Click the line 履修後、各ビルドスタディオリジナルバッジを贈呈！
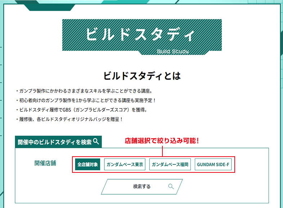Viewport: 283px width, 208px height. [69, 119]
